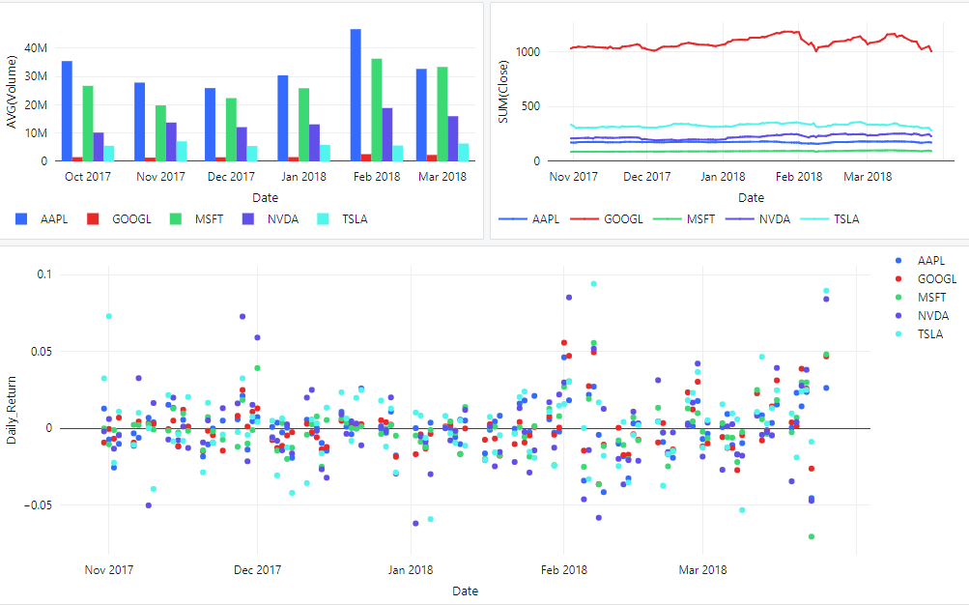Image resolution: width=969 pixels, height=605 pixels.
Task: Select the cyan TSLA bar for Dec 2017
Action: [252, 154]
